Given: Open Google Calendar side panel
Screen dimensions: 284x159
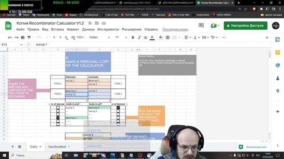Looking at the screenshot, I should point(277,39).
